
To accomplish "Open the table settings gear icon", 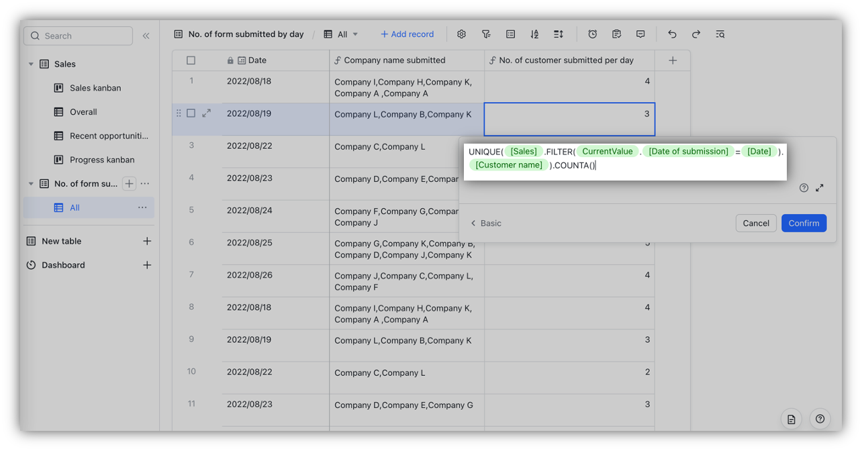I will (x=461, y=34).
